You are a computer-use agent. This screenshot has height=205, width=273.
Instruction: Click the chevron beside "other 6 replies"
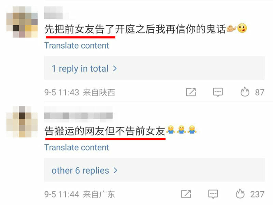coord(115,170)
